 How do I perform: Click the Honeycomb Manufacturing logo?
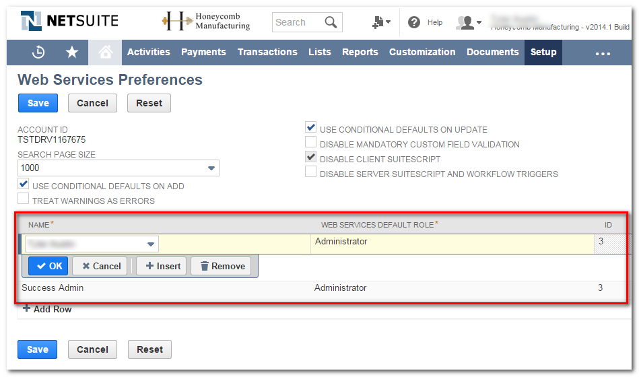coord(206,21)
